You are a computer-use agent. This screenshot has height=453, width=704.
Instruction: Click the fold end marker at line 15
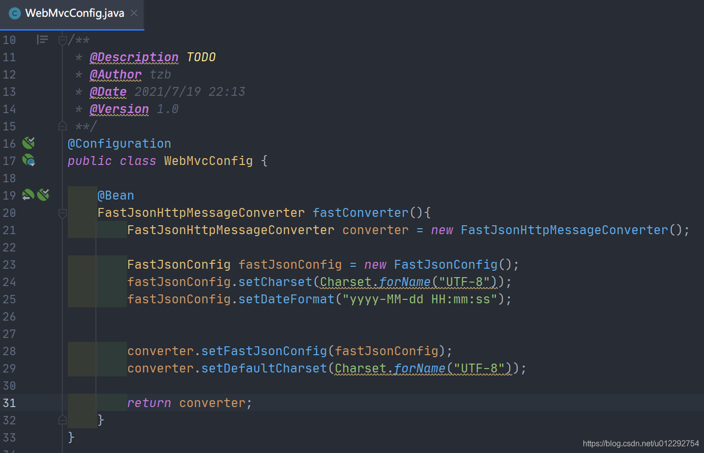[62, 126]
